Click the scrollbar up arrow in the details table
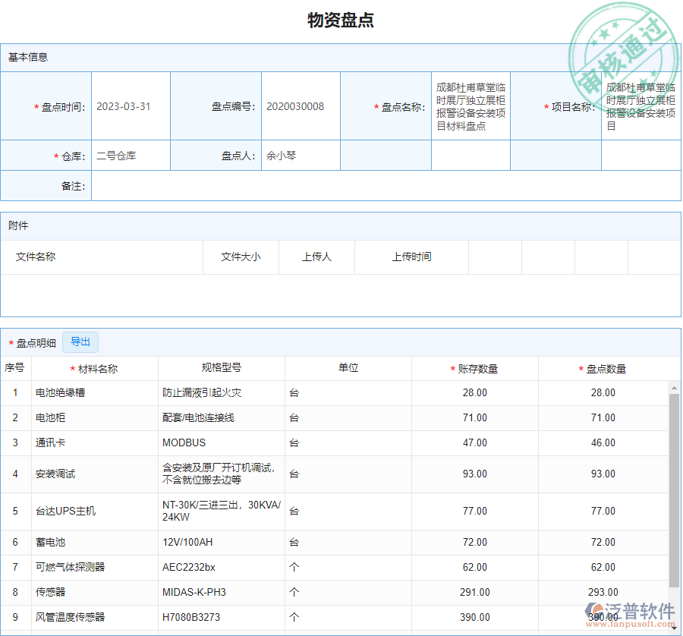Screen dimensions: 683x636 (673, 389)
